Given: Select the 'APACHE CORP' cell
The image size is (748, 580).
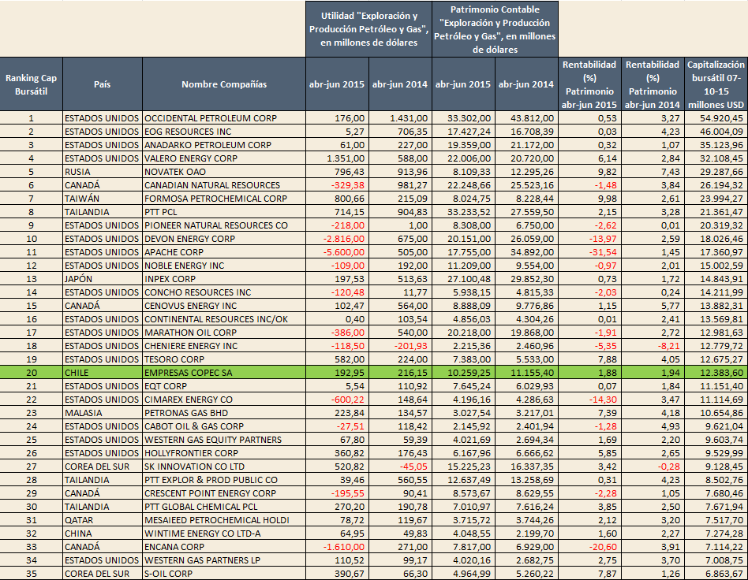Looking at the screenshot, I should click(224, 252).
